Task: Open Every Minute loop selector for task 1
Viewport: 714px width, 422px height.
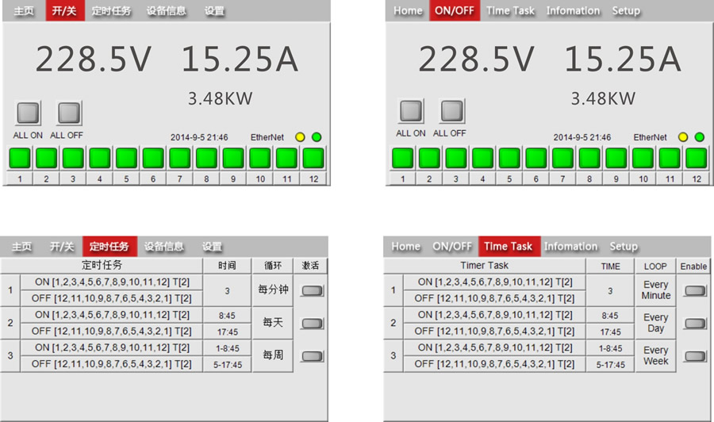Action: 655,290
